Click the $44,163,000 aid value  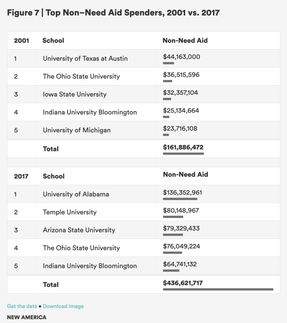click(x=182, y=57)
